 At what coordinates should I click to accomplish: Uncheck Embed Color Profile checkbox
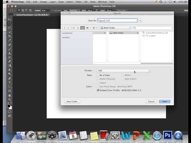(x=98, y=90)
